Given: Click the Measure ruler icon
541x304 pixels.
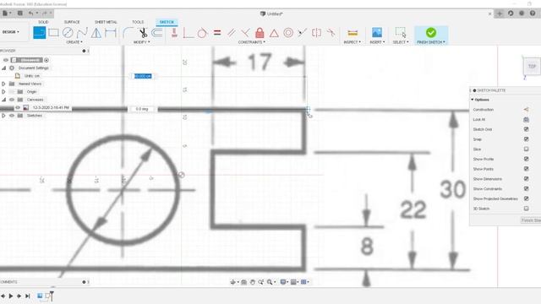Looking at the screenshot, I should coord(352,33).
